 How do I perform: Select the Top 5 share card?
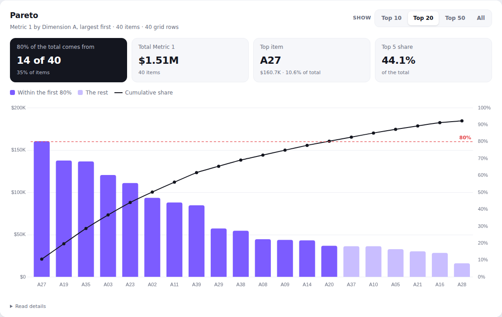(434, 60)
